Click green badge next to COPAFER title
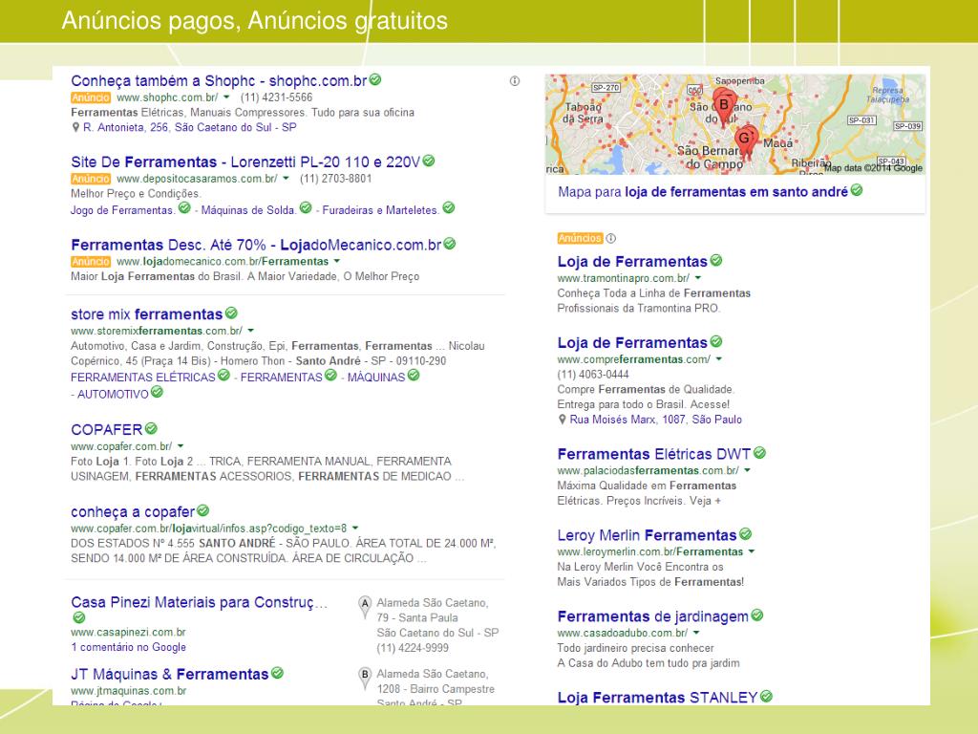 coord(151,429)
